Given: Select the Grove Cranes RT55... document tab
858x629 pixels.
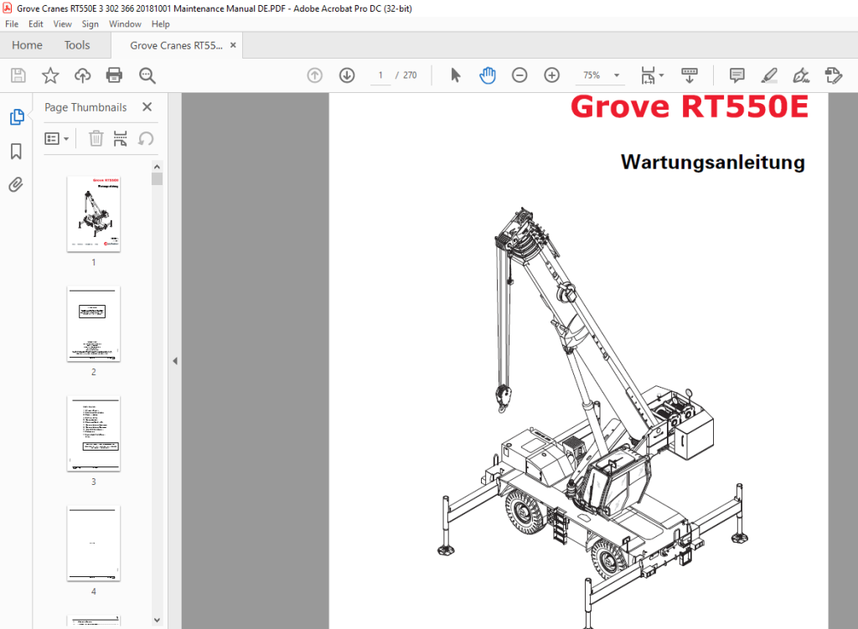Looking at the screenshot, I should click(x=176, y=45).
